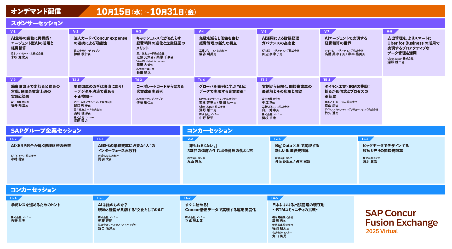Viewport: 452px width, 249px height.
Task: Click the 10月15日～10月31日 date range text
Action: coord(146,12)
